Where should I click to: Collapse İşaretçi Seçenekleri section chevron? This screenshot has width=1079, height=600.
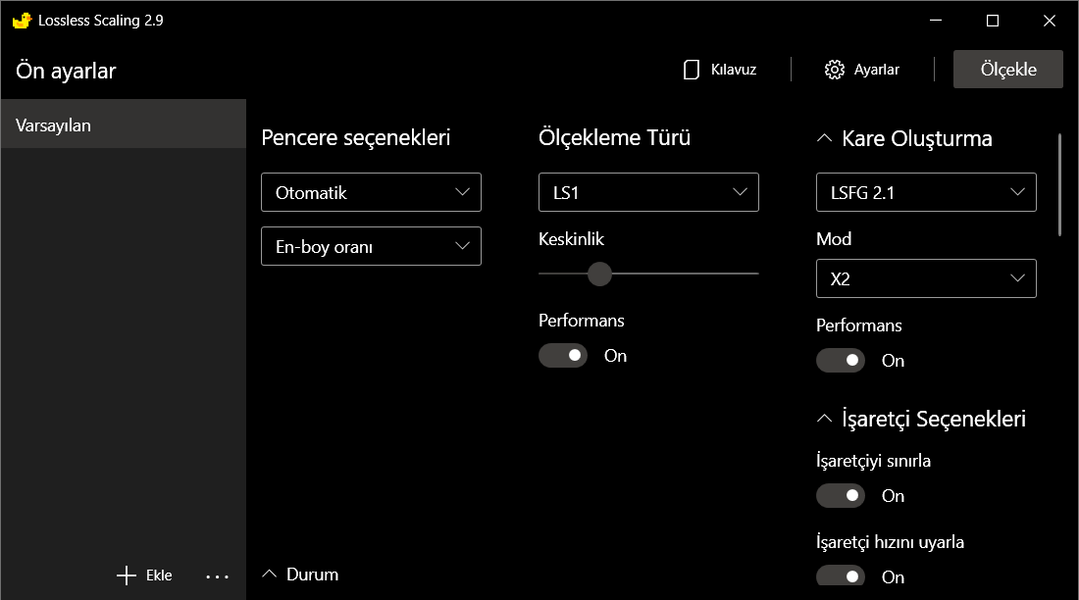824,419
